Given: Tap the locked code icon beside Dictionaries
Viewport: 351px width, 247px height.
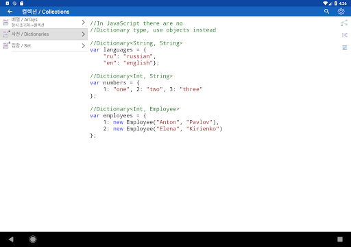Looking at the screenshot, I should point(6,34).
